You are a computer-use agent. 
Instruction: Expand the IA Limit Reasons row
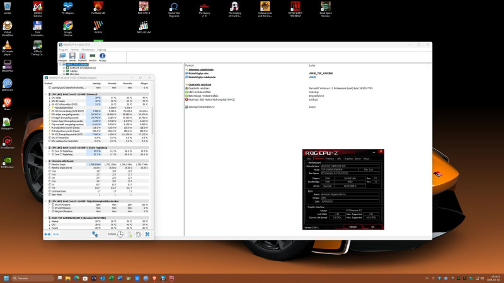coord(49,204)
